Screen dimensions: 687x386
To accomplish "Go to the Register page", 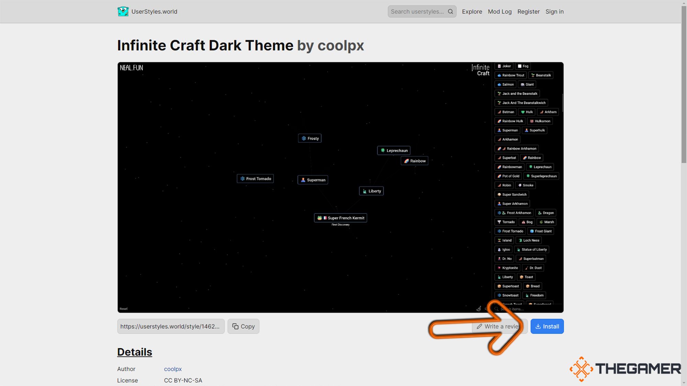I will (x=528, y=11).
